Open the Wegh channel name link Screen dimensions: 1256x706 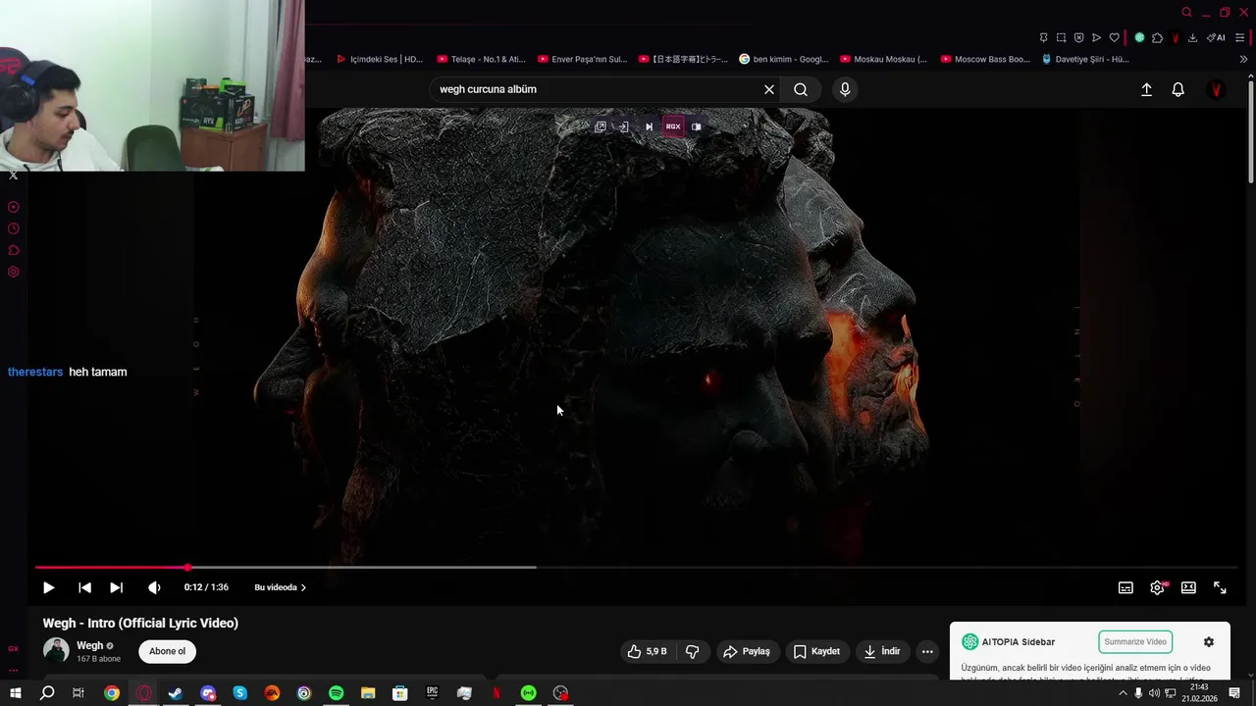click(89, 645)
